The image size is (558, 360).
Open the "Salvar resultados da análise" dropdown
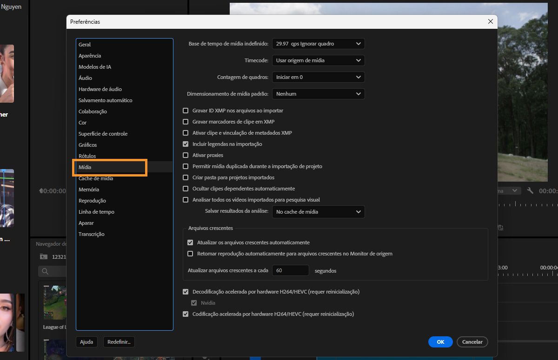click(x=318, y=212)
